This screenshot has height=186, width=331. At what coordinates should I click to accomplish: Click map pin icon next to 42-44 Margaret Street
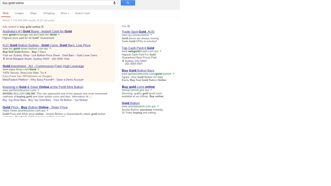point(4,59)
